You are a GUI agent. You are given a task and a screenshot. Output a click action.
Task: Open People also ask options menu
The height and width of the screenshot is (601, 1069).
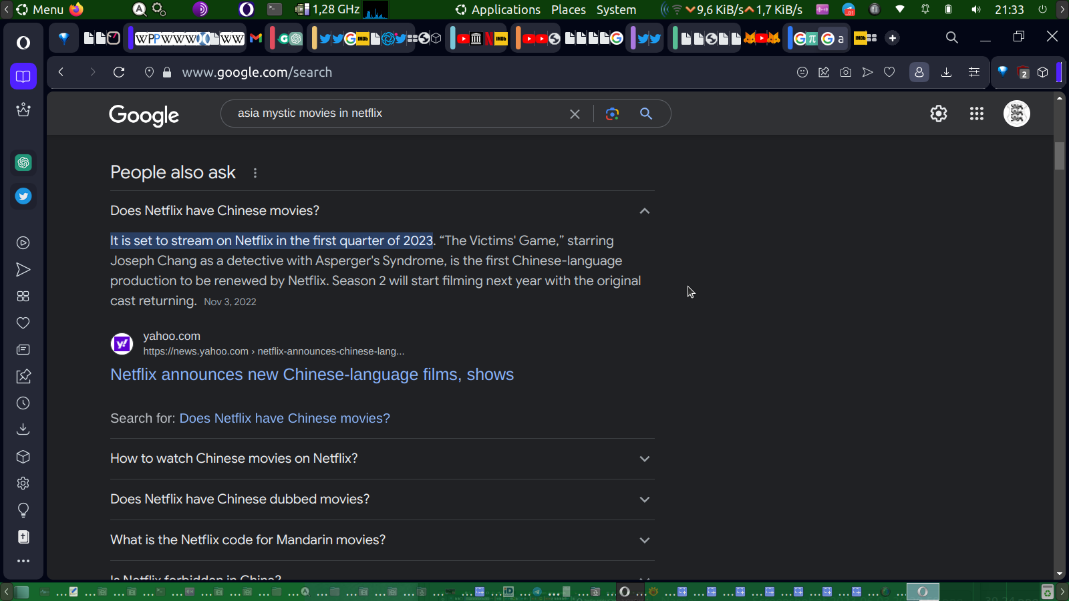255,173
